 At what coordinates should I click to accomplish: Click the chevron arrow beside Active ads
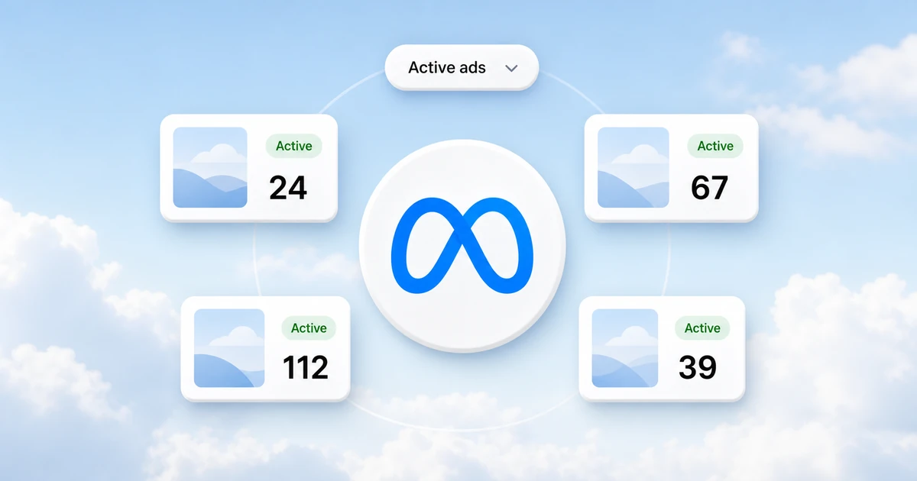(512, 68)
